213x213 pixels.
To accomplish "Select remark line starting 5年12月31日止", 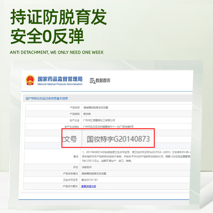I will [107, 161].
